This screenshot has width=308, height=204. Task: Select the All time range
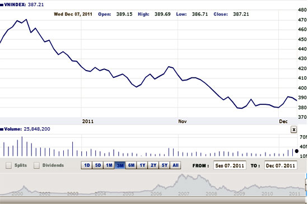point(175,165)
